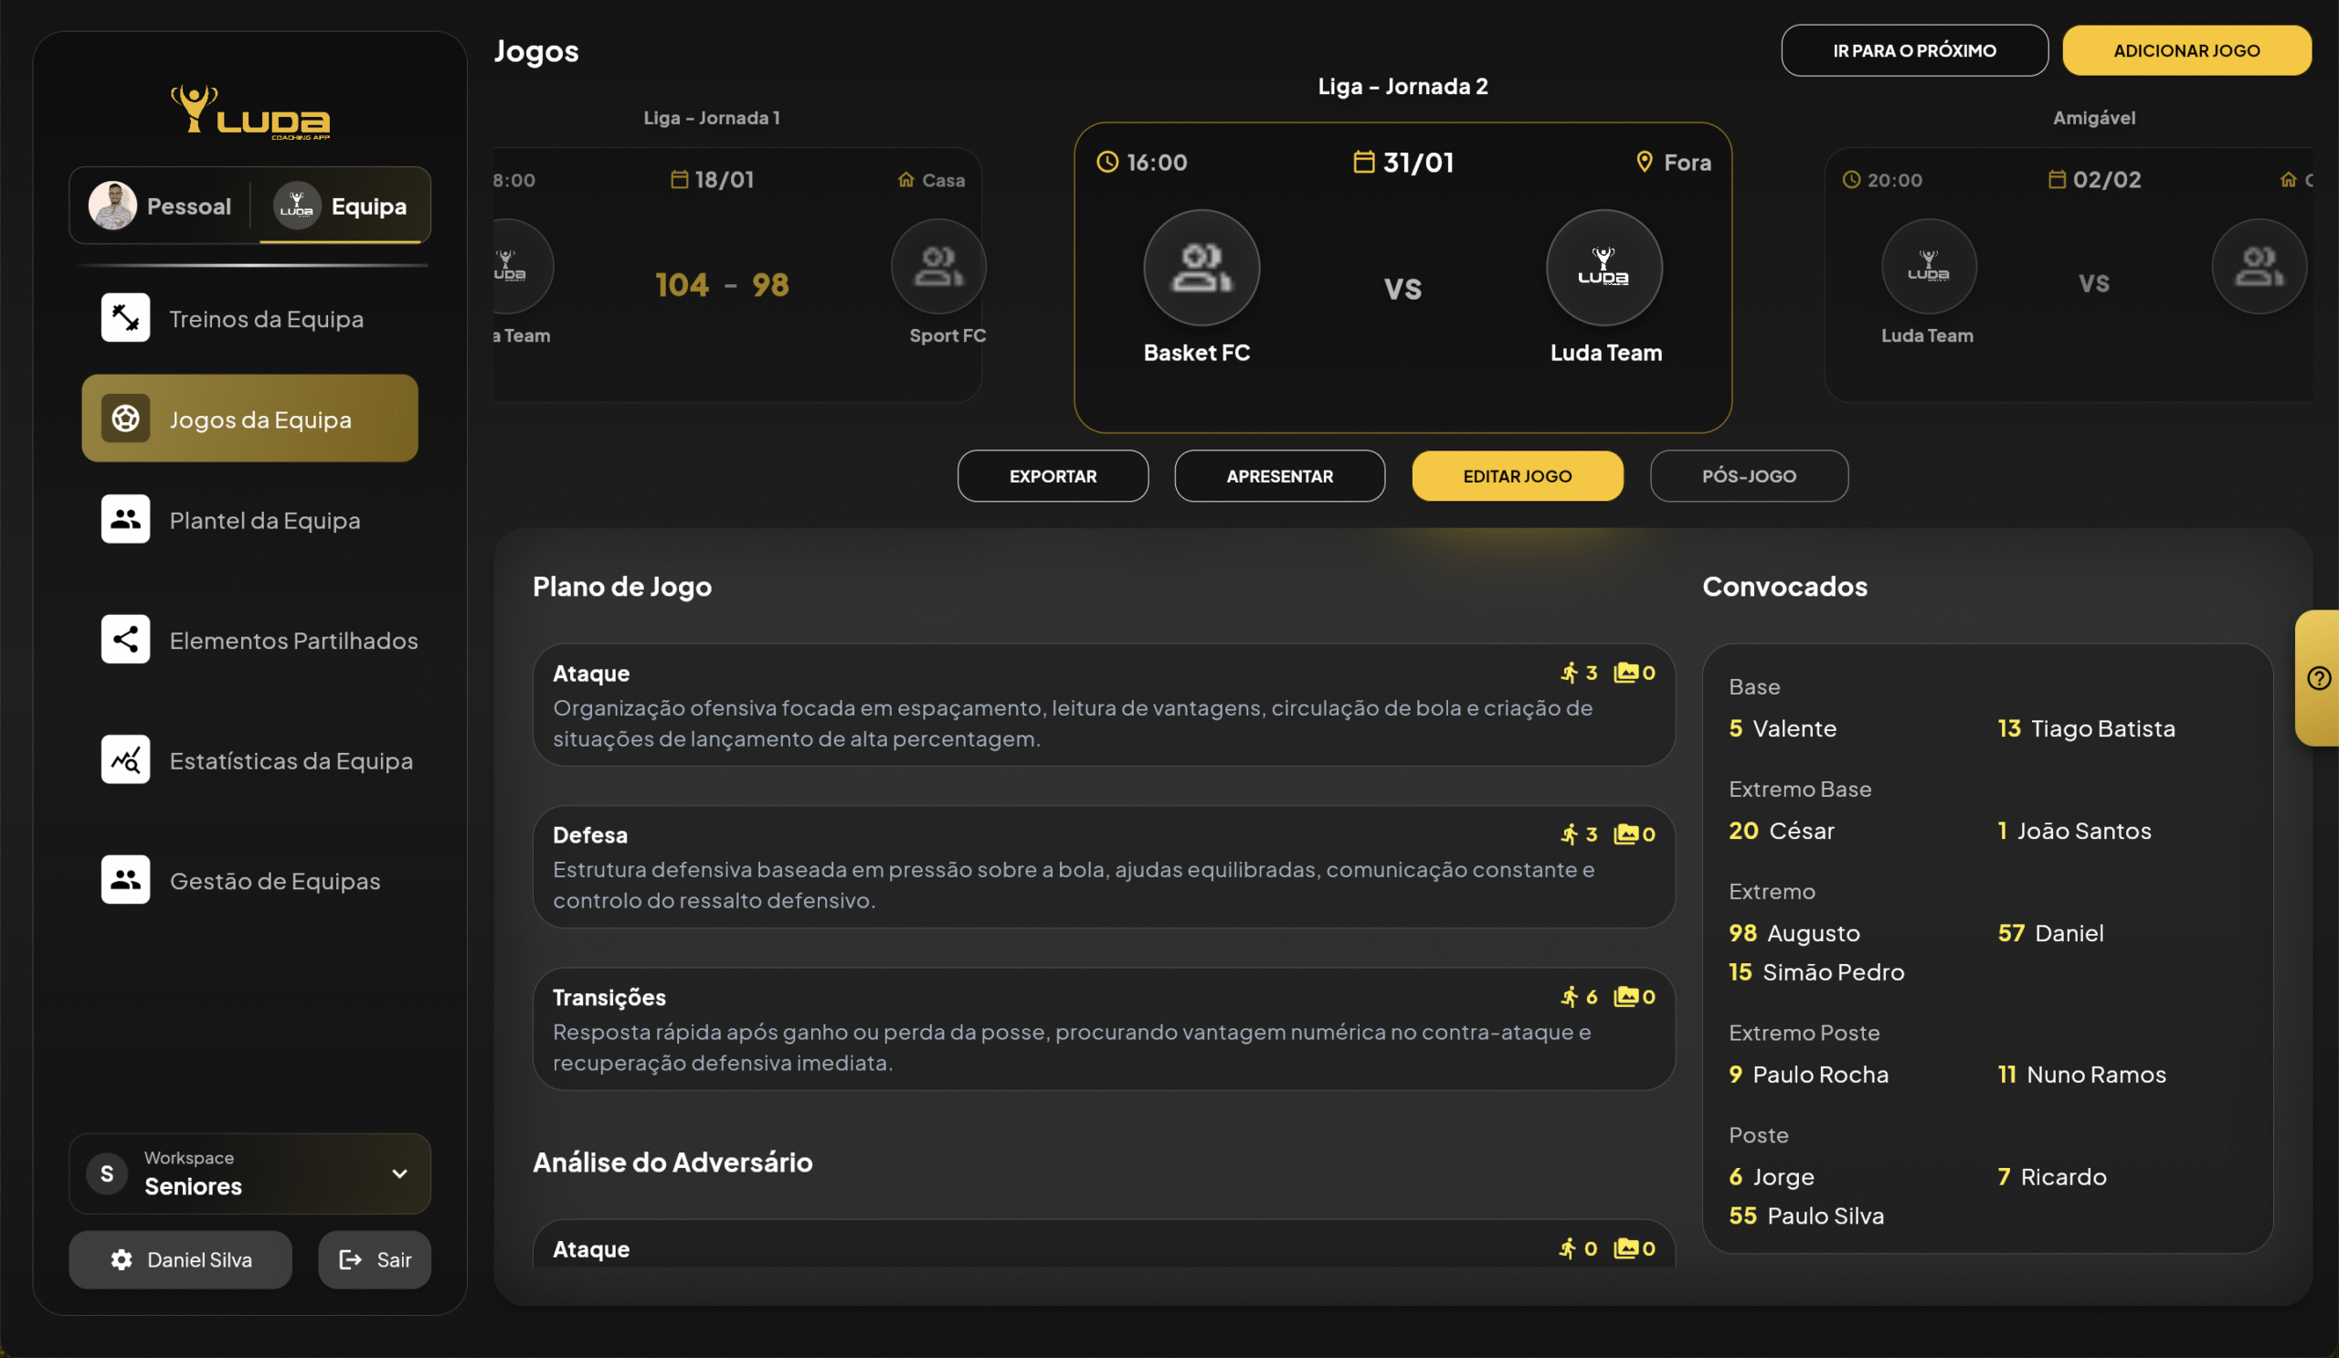Switch to Equipa mode toggle
Image resolution: width=2339 pixels, height=1358 pixels.
(342, 206)
